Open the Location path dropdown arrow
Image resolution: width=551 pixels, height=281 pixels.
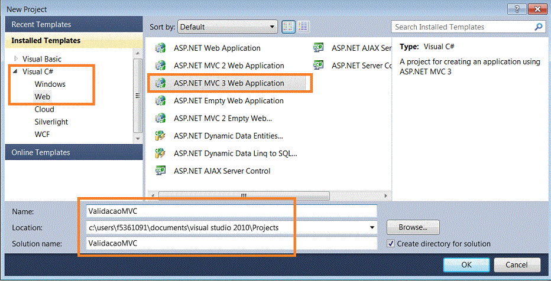coord(372,228)
